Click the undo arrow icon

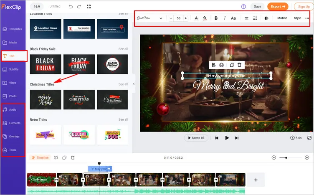[71, 7]
